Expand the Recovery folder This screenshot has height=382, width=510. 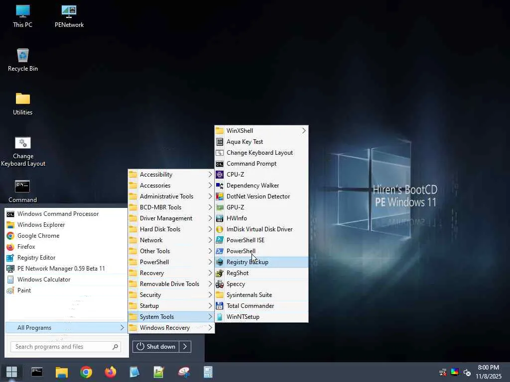(171, 273)
